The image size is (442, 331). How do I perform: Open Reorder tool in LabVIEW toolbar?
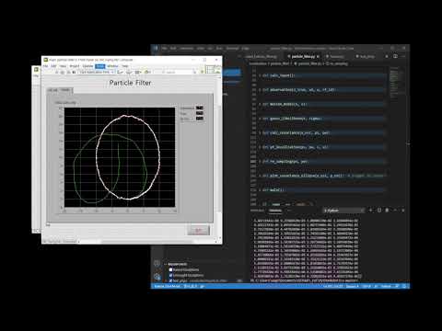pyautogui.click(x=147, y=73)
